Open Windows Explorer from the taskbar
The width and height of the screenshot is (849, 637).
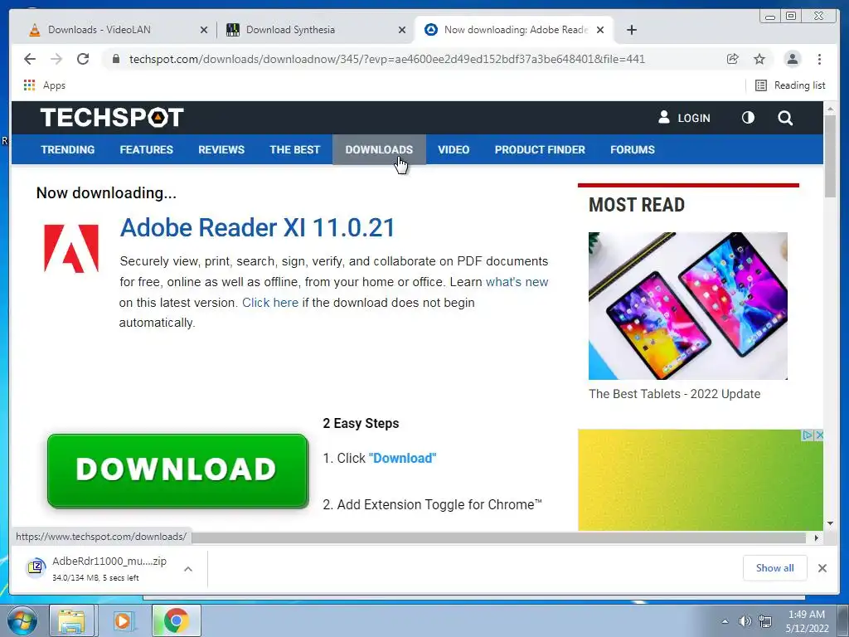[x=71, y=620]
